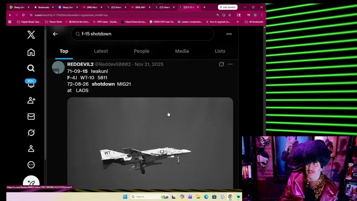Open Behind the Scen bookmark
Screen dimensions: 357x201
[77, 22]
